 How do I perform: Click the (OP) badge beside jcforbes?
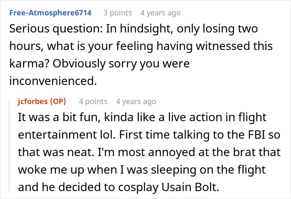click(58, 102)
